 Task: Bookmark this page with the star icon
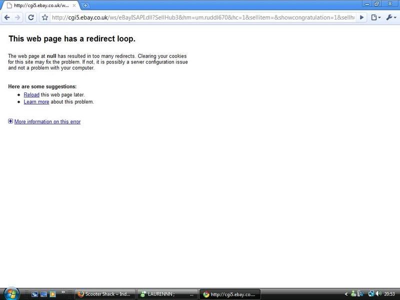click(44, 17)
